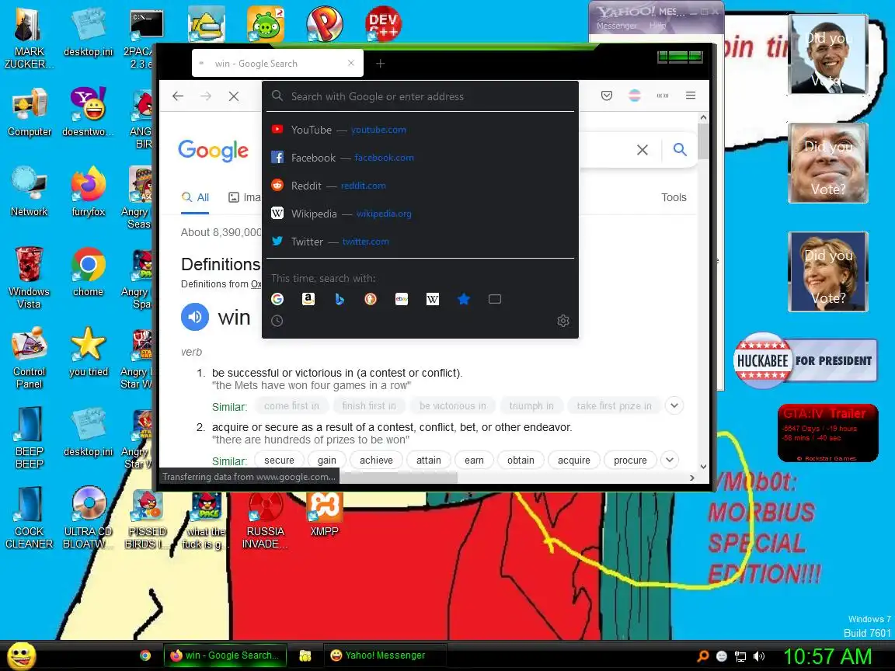Search this time with Wikipedia icon
Image resolution: width=895 pixels, height=671 pixels.
(433, 299)
